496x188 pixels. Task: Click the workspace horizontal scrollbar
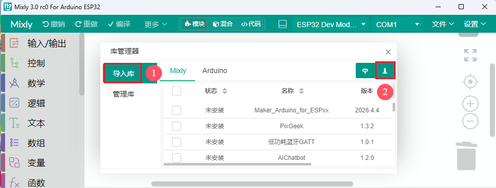click(x=252, y=184)
